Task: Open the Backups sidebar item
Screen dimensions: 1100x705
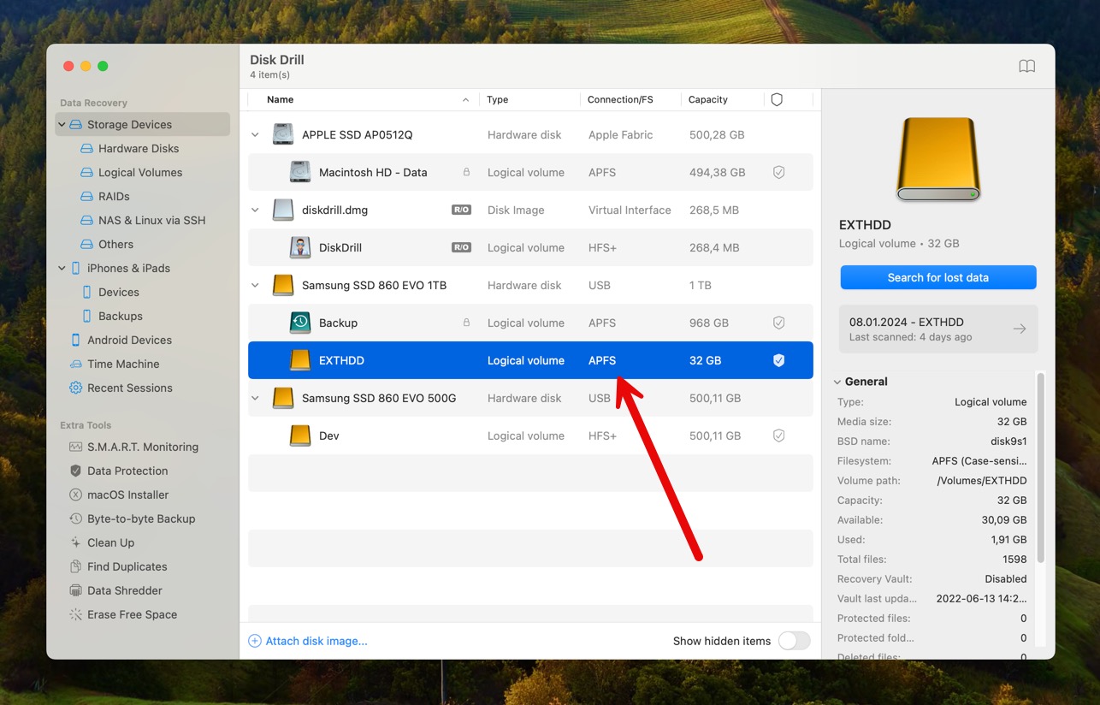Action: tap(121, 317)
